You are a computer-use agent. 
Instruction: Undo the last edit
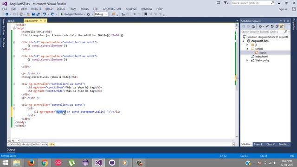click(x=45, y=14)
